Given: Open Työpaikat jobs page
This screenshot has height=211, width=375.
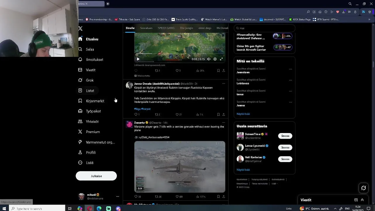Looking at the screenshot, I should point(89,111).
